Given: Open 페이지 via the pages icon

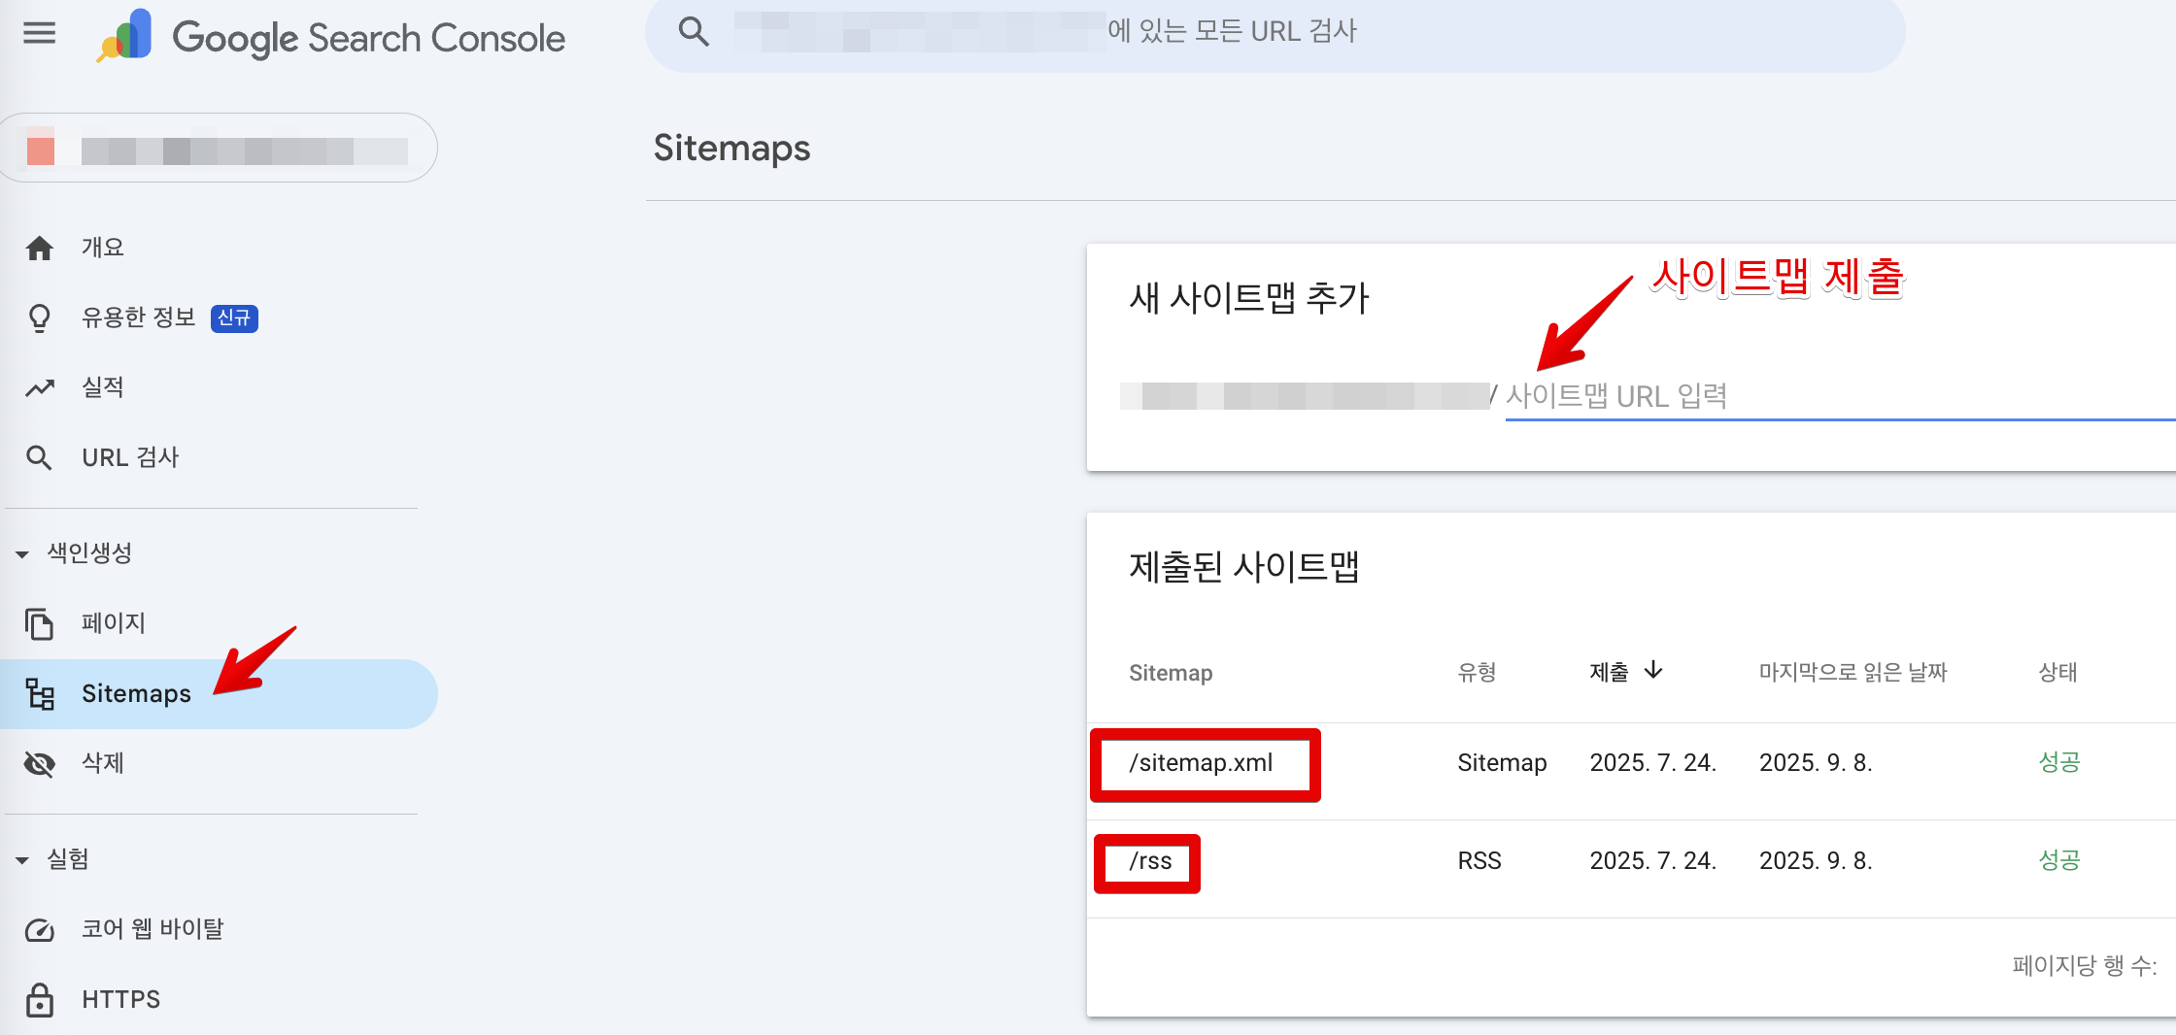Looking at the screenshot, I should [x=41, y=622].
